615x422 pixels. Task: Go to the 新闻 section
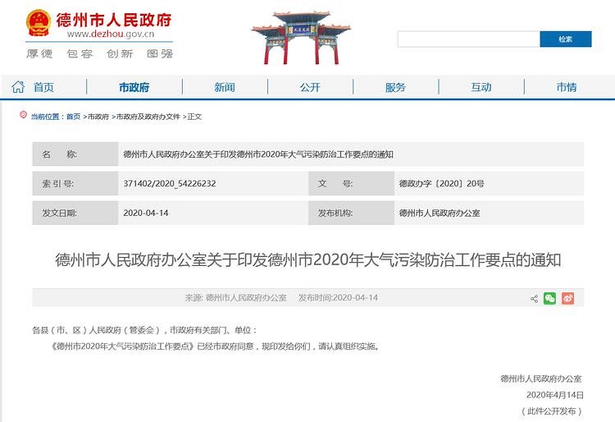tap(224, 87)
